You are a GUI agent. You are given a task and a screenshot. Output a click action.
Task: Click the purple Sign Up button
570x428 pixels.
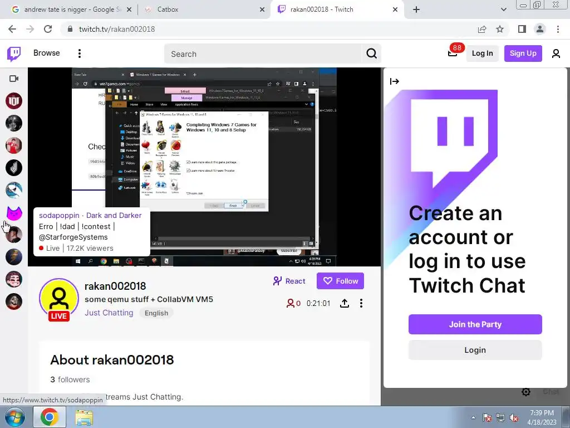coord(523,53)
